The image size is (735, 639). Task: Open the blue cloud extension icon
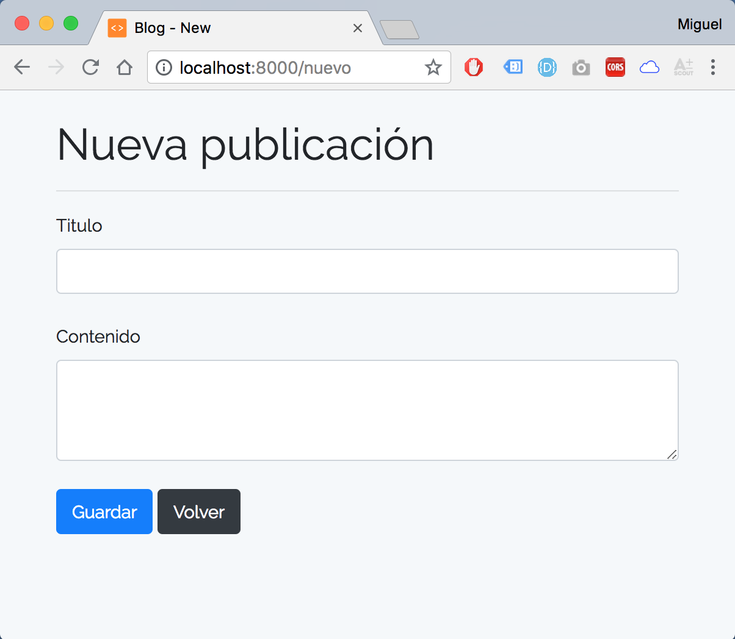click(x=650, y=67)
